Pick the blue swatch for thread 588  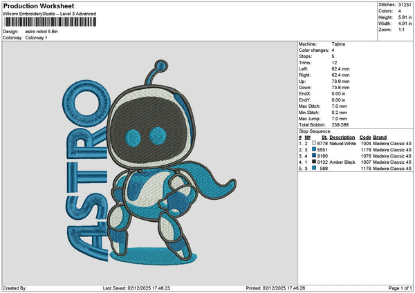click(313, 169)
